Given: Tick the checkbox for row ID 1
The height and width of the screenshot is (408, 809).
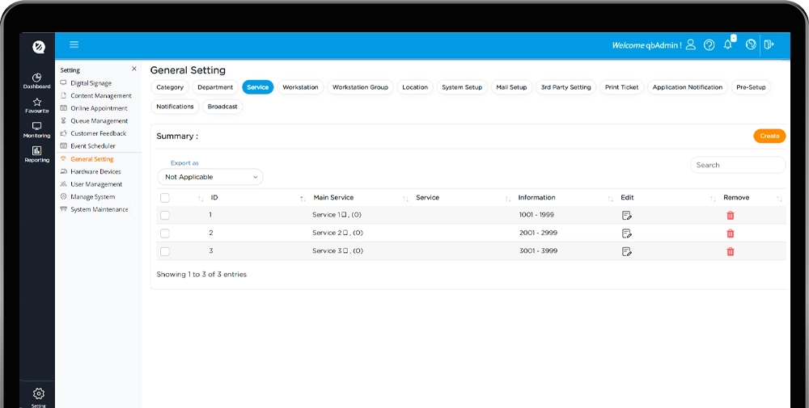Looking at the screenshot, I should point(165,216).
